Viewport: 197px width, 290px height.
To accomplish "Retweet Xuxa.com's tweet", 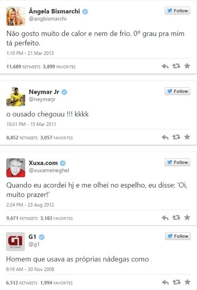I will [x=176, y=217].
